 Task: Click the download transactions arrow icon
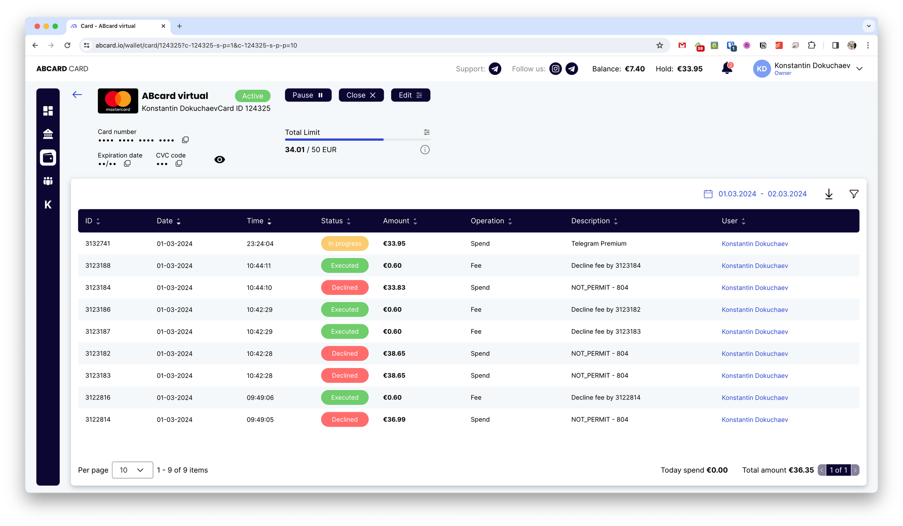click(829, 194)
